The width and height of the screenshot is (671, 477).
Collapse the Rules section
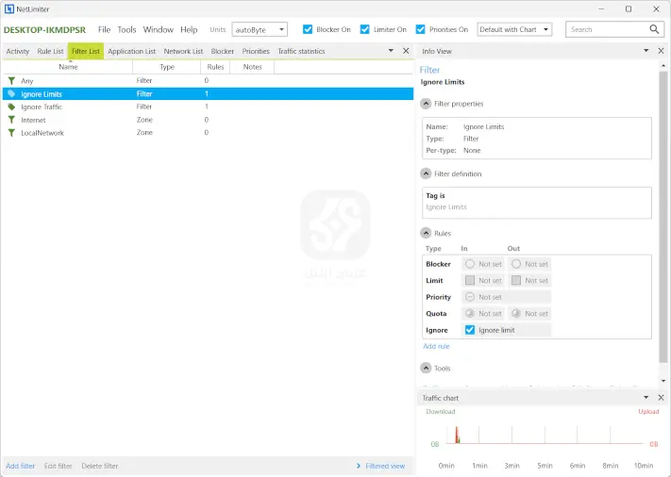426,233
